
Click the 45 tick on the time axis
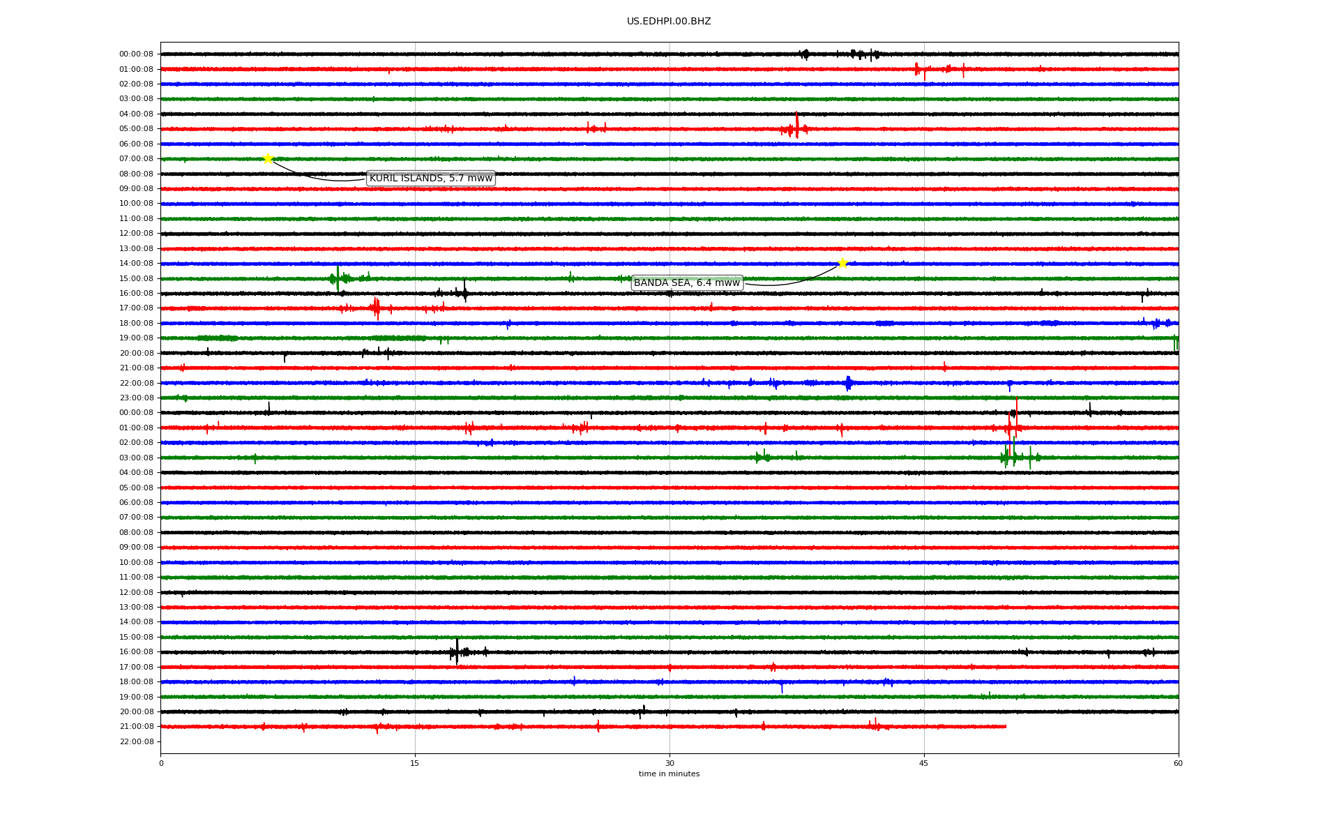click(923, 763)
